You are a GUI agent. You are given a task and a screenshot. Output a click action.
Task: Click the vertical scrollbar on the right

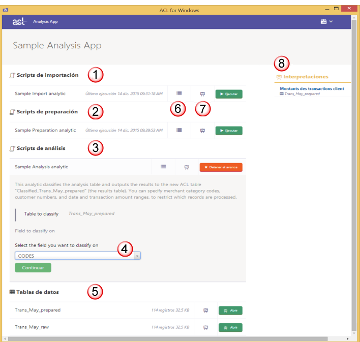(x=354, y=152)
